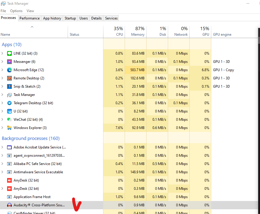
Task: Click the Adobe Acrobat Update Service icon
Action: coord(9,147)
